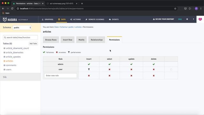The height and width of the screenshot is (115, 204).
Task: Open the settings gear icon
Action: click(187, 19)
